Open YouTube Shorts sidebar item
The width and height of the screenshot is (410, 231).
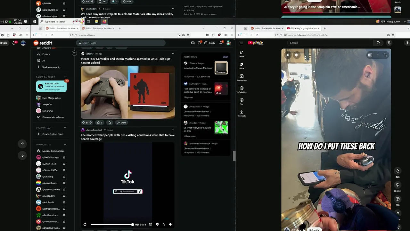tap(242, 66)
